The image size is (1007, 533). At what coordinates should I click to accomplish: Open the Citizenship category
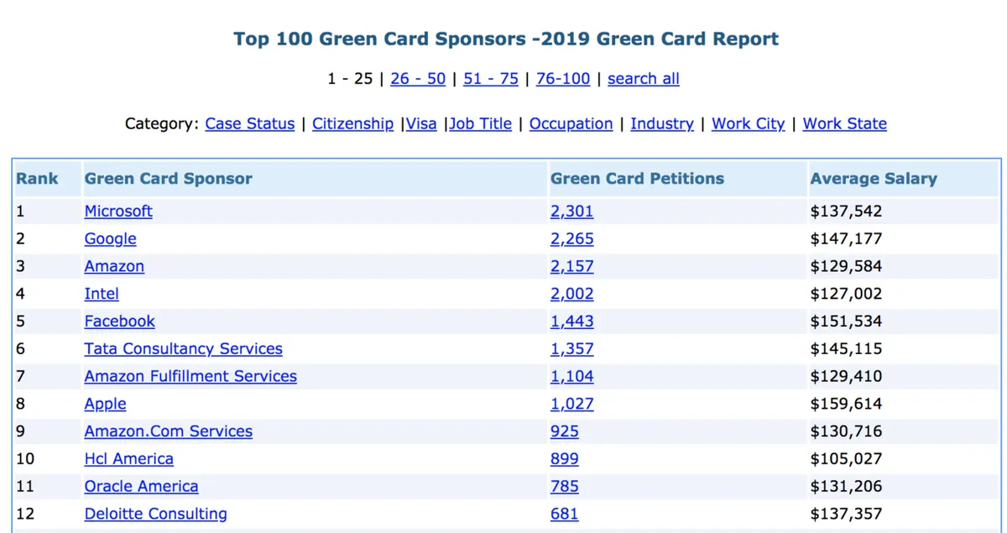[x=352, y=123]
